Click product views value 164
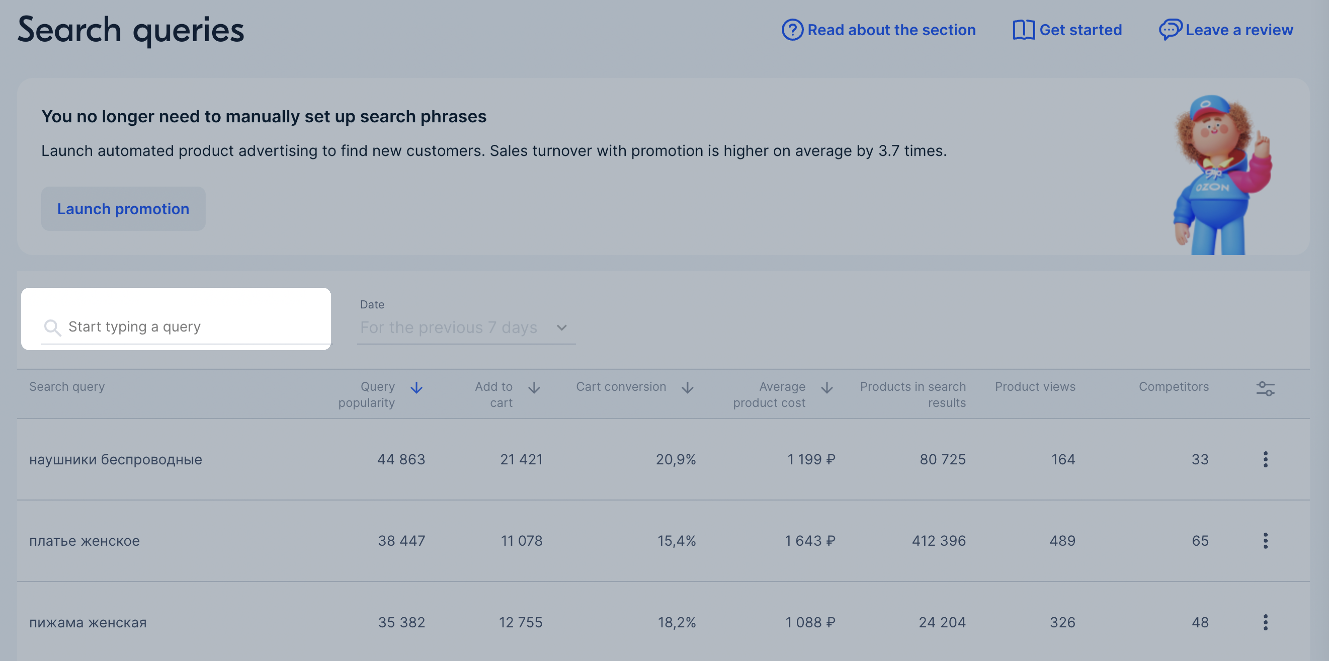Viewport: 1329px width, 661px height. pyautogui.click(x=1063, y=459)
